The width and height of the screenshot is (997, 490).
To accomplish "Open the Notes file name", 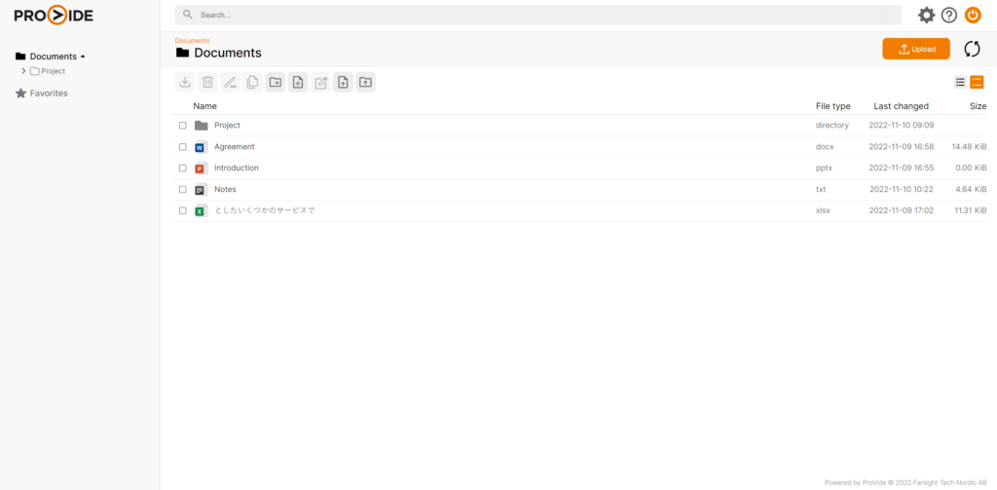I will click(x=225, y=190).
